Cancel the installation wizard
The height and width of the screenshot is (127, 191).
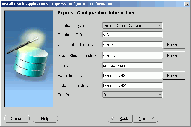[x=17, y=119]
